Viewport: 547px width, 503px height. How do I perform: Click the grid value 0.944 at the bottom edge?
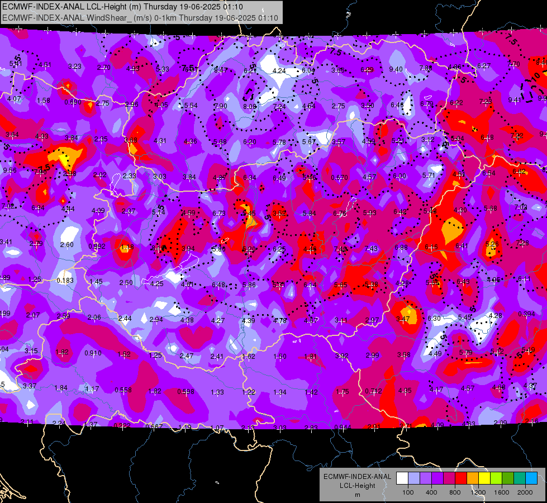[x=343, y=427]
